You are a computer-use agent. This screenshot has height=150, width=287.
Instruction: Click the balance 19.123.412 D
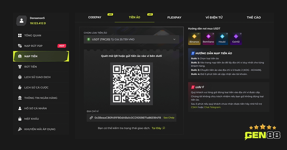[38, 23]
